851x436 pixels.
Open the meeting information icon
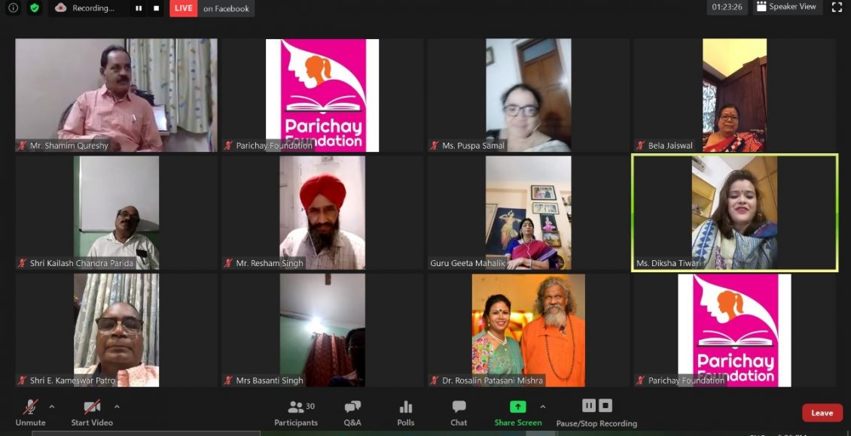point(13,8)
